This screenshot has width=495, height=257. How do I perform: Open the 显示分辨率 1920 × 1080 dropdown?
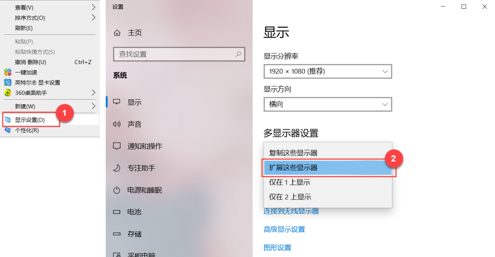328,71
